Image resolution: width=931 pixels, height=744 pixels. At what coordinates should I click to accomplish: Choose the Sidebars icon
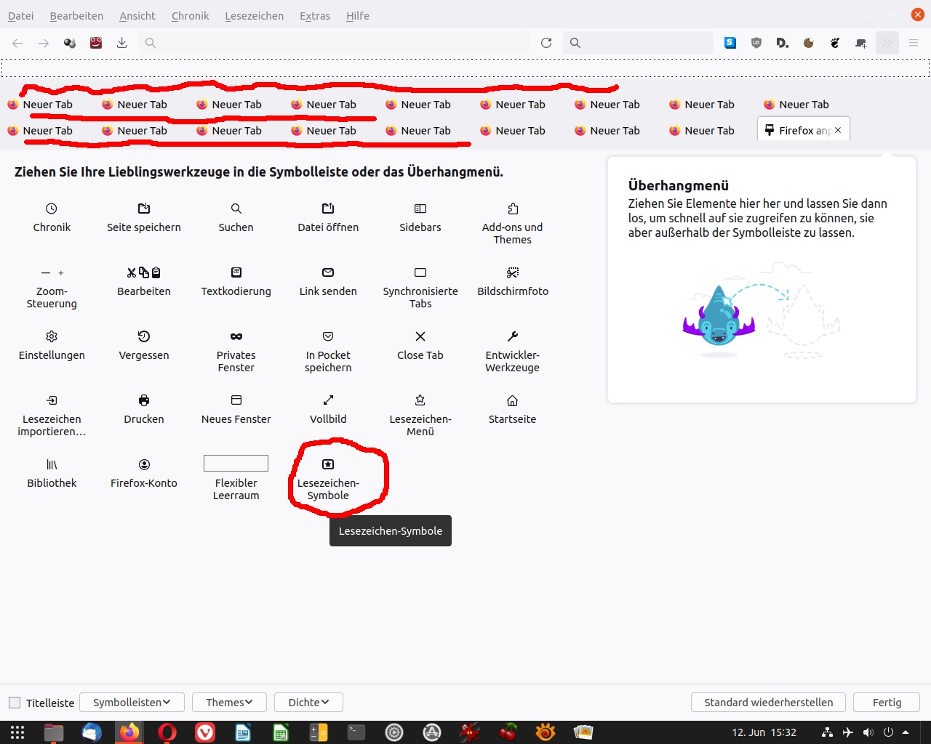tap(420, 209)
